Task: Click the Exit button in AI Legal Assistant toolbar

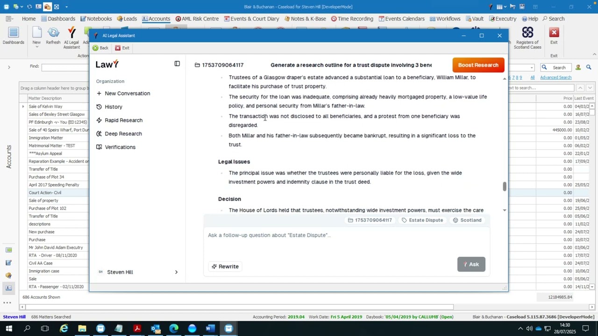Action: tap(122, 48)
